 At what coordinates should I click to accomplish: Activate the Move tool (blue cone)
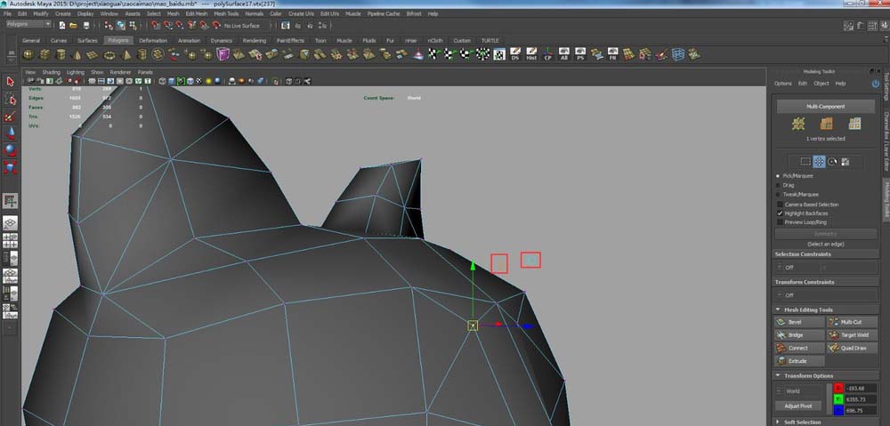click(x=10, y=134)
